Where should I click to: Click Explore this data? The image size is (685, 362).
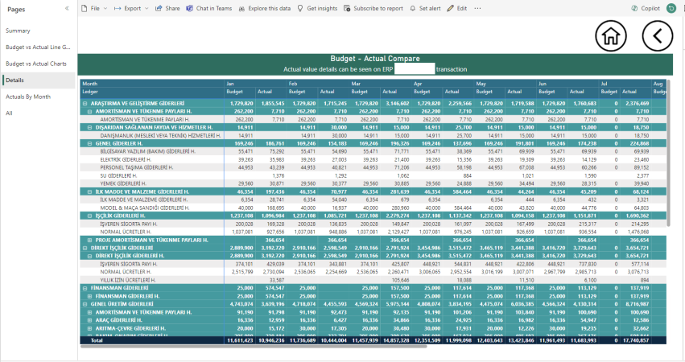point(265,8)
